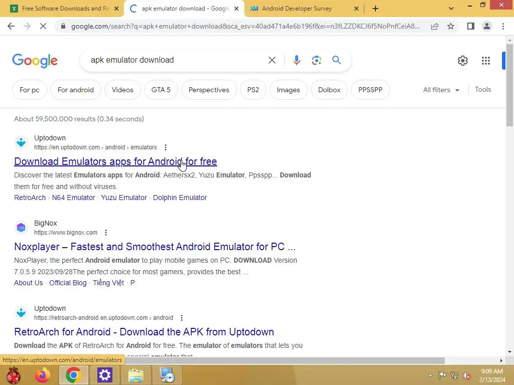View site information lock icon
The height and width of the screenshot is (385, 514).
click(x=63, y=26)
